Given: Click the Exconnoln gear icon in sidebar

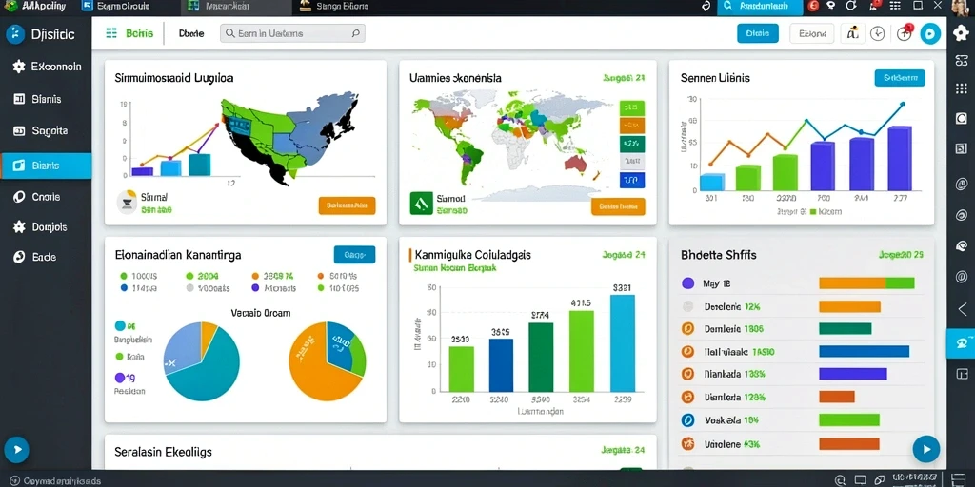Looking at the screenshot, I should coord(19,67).
